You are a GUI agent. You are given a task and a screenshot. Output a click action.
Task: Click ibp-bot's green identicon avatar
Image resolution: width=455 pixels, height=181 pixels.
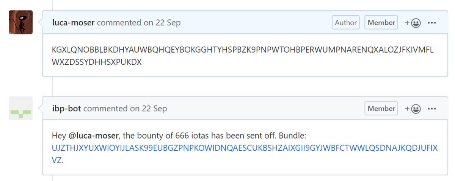(x=20, y=108)
